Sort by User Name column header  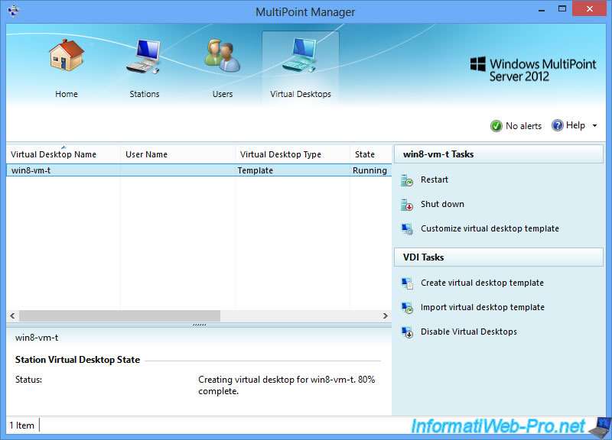177,154
